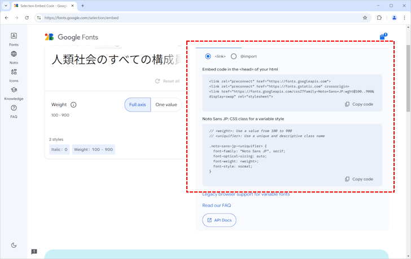Close the Selection Embed Code tab
The width and height of the screenshot is (411, 259).
pyautogui.click(x=73, y=6)
